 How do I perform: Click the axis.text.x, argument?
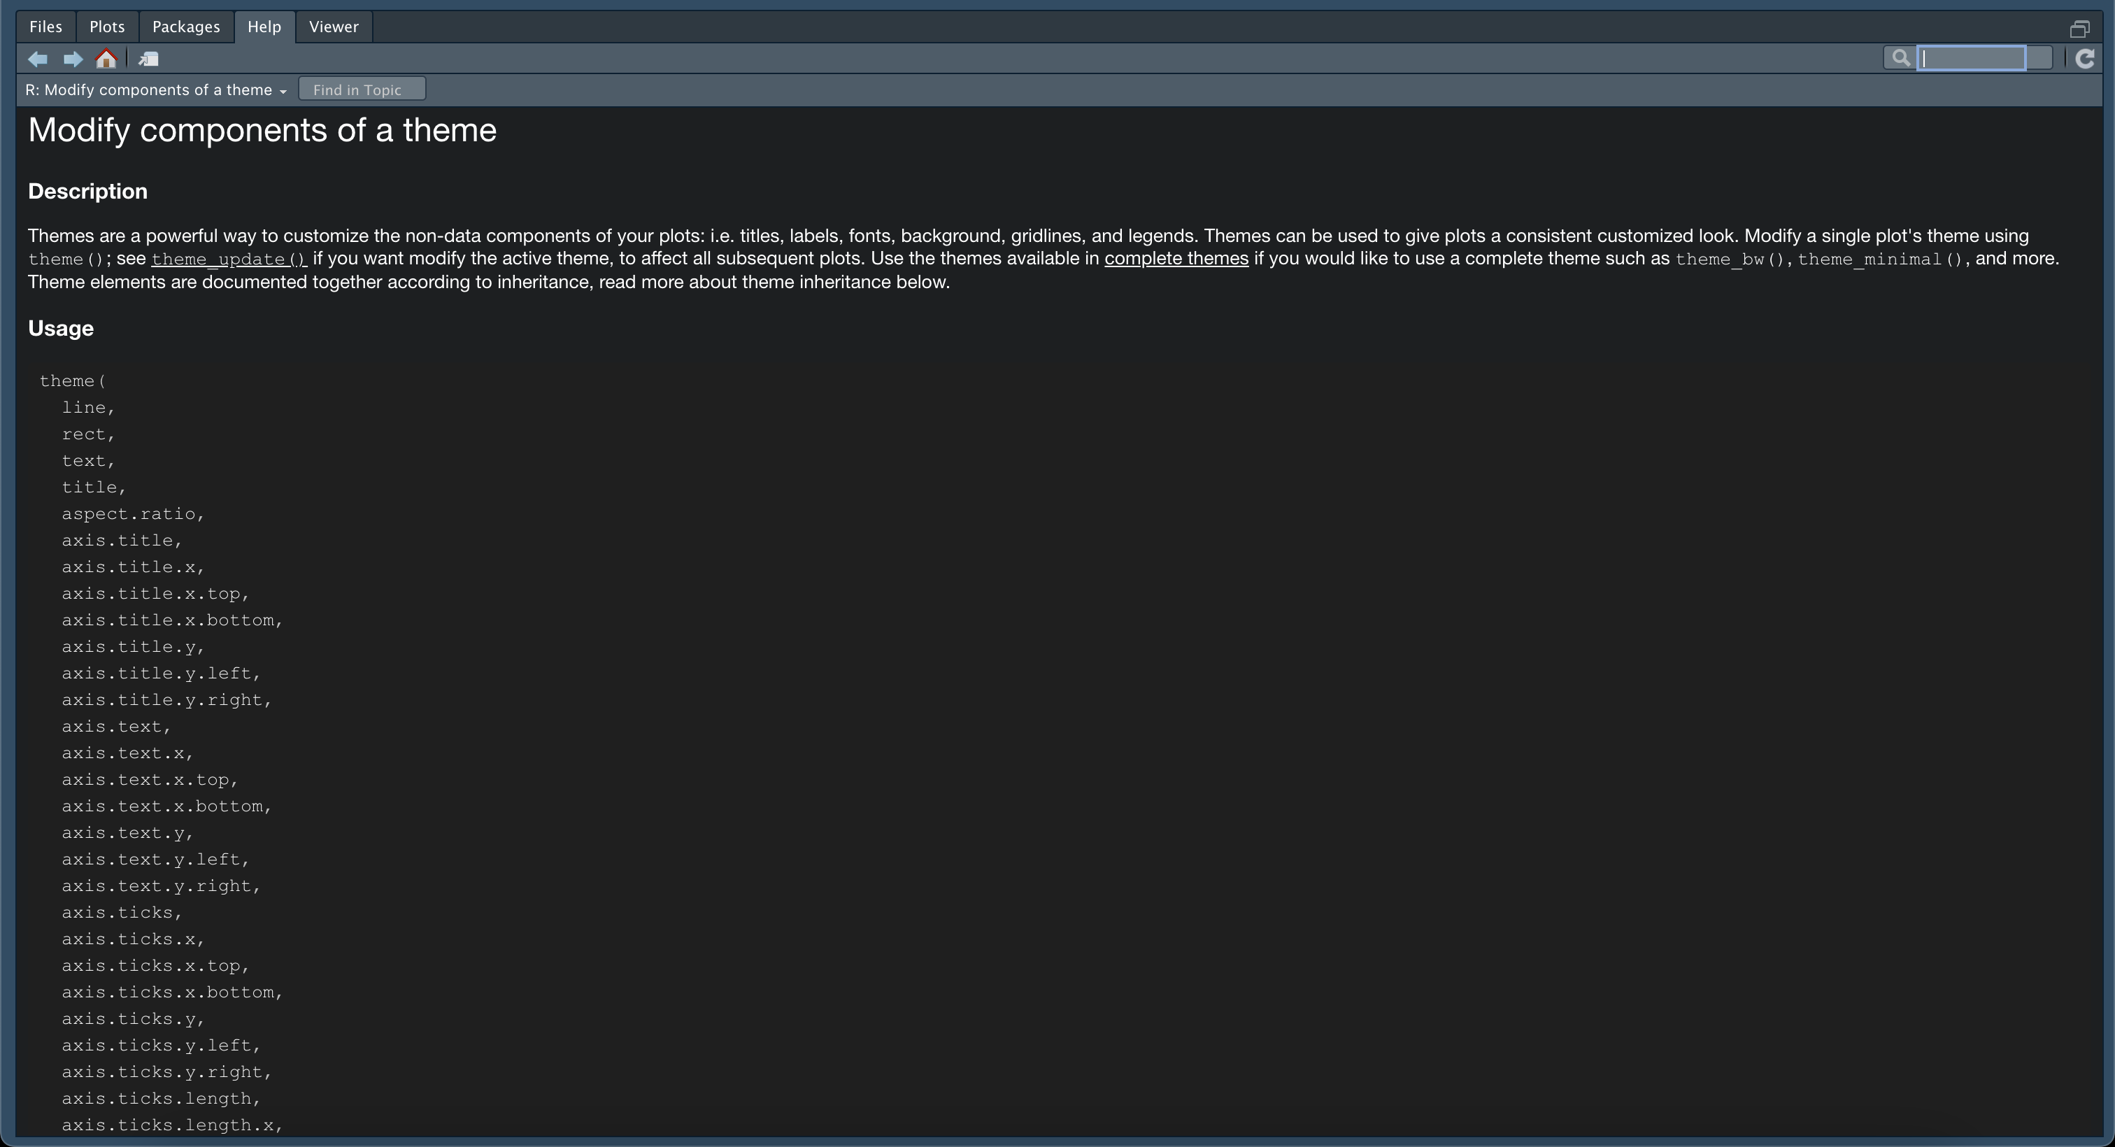(x=127, y=753)
